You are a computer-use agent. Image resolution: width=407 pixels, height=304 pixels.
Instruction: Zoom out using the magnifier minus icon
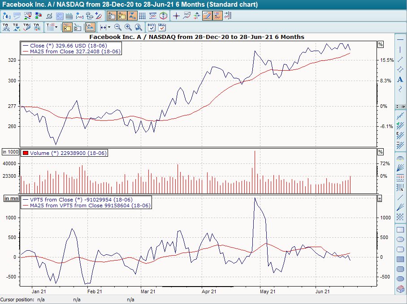pyautogui.click(x=118, y=27)
